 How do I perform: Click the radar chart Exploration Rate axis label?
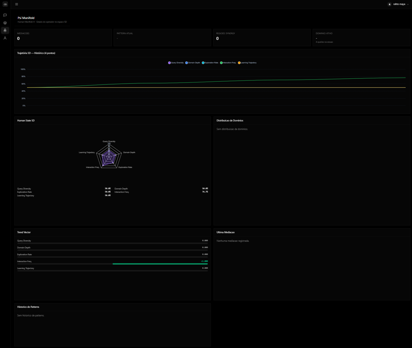click(125, 167)
